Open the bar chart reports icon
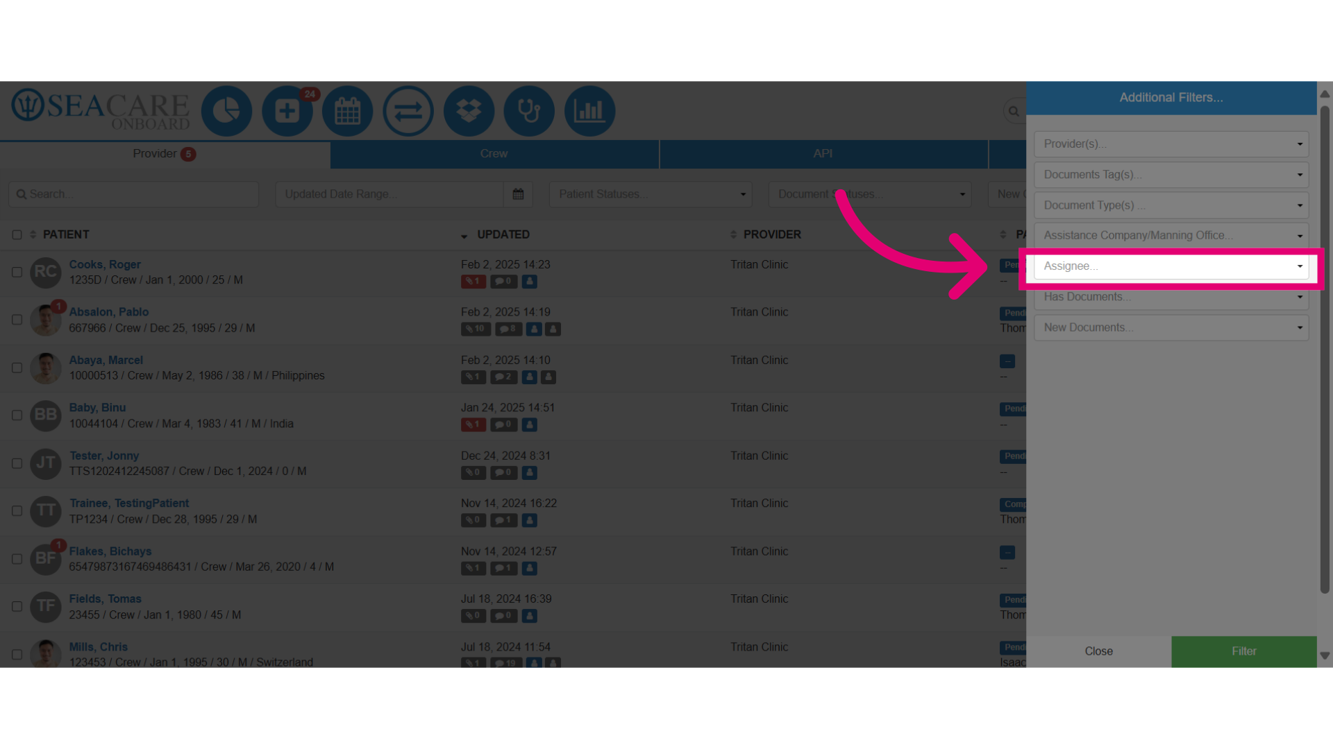The width and height of the screenshot is (1333, 749). 590,111
